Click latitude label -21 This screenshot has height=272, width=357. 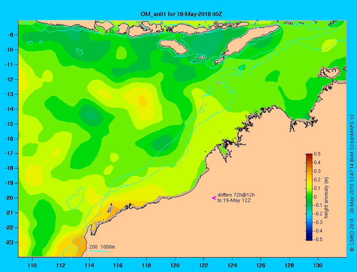[x=9, y=213]
